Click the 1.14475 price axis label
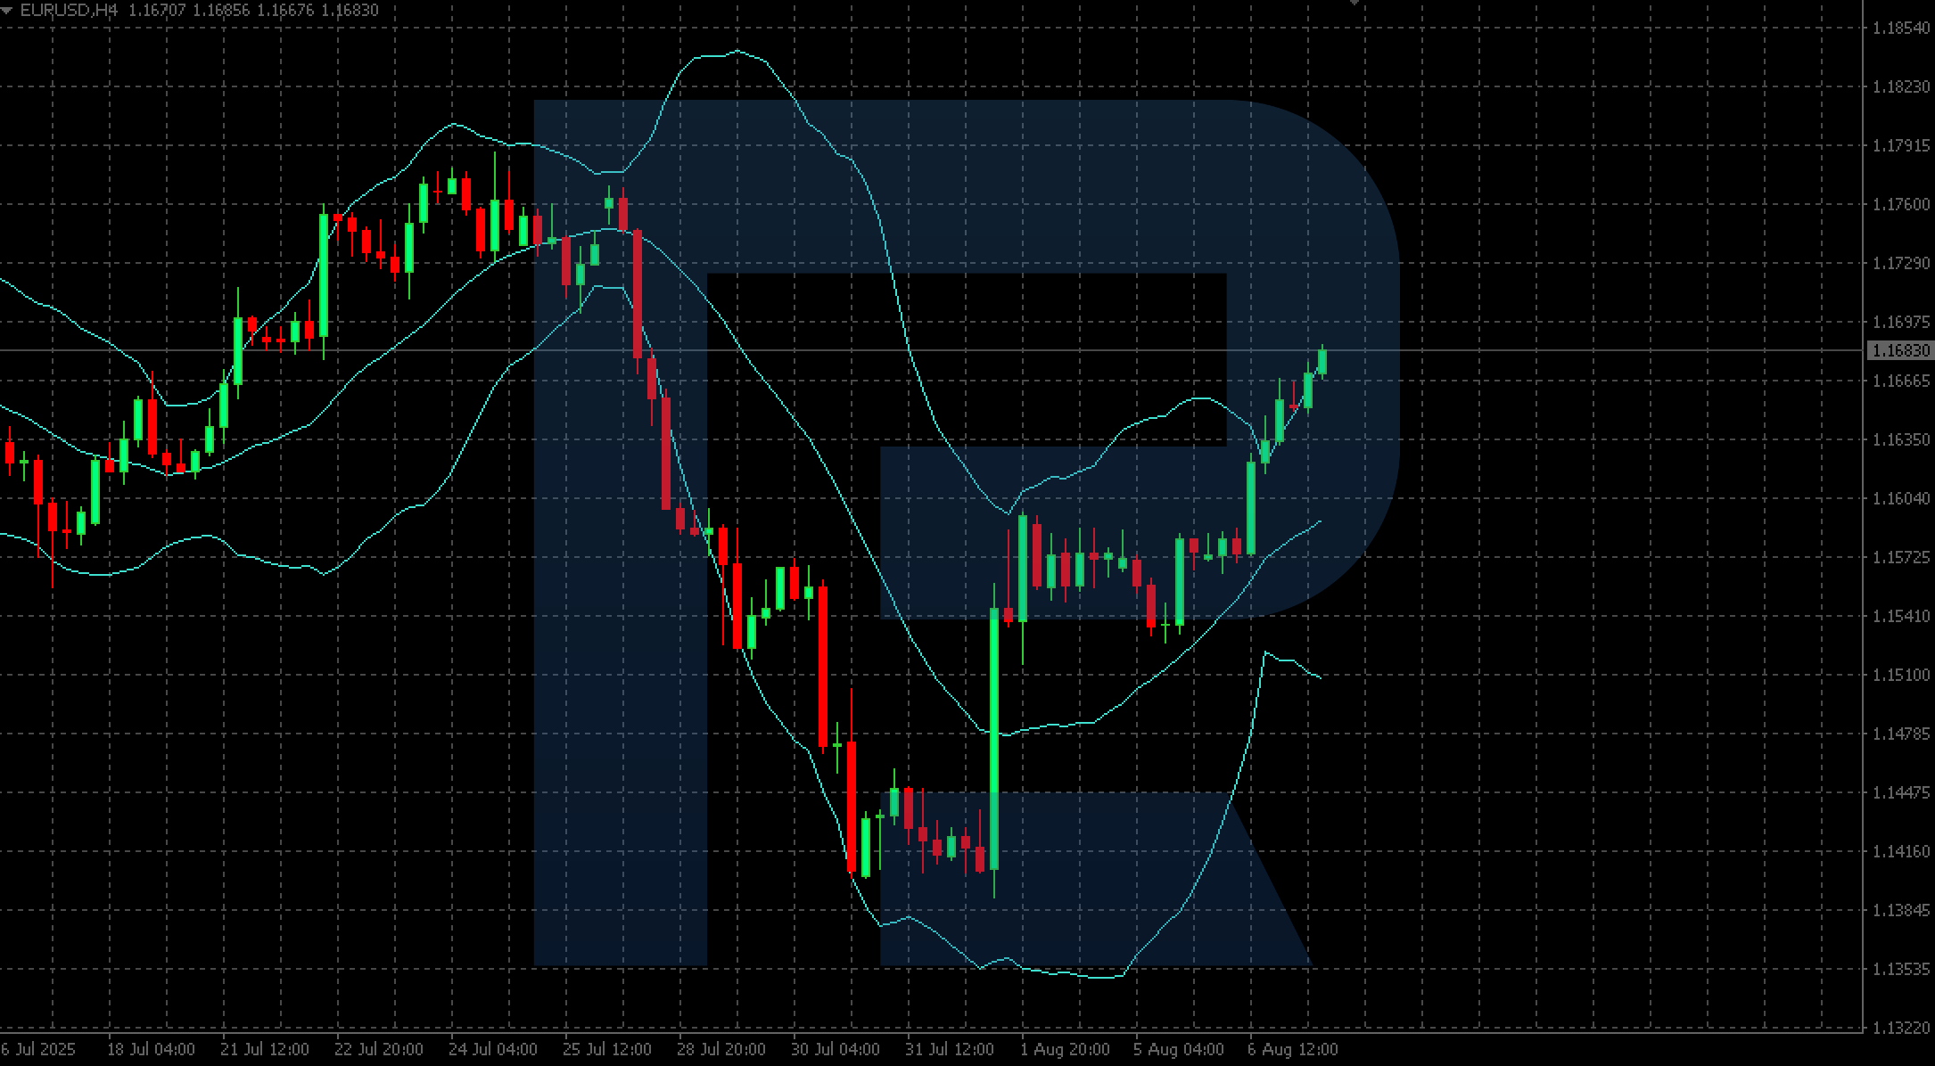The image size is (1935, 1066). pos(1900,792)
